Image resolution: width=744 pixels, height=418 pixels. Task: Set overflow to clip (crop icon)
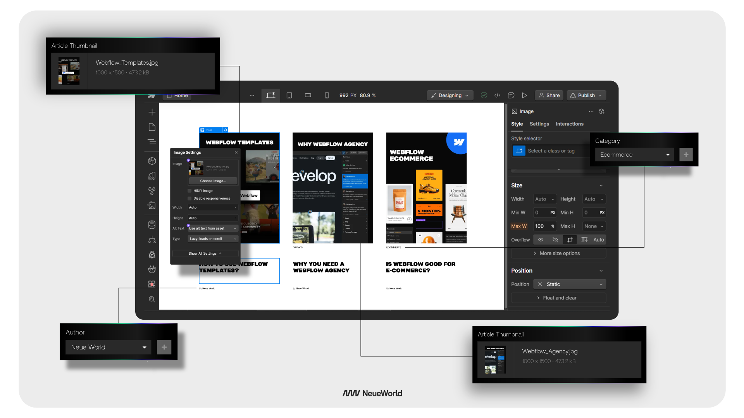[x=570, y=240]
